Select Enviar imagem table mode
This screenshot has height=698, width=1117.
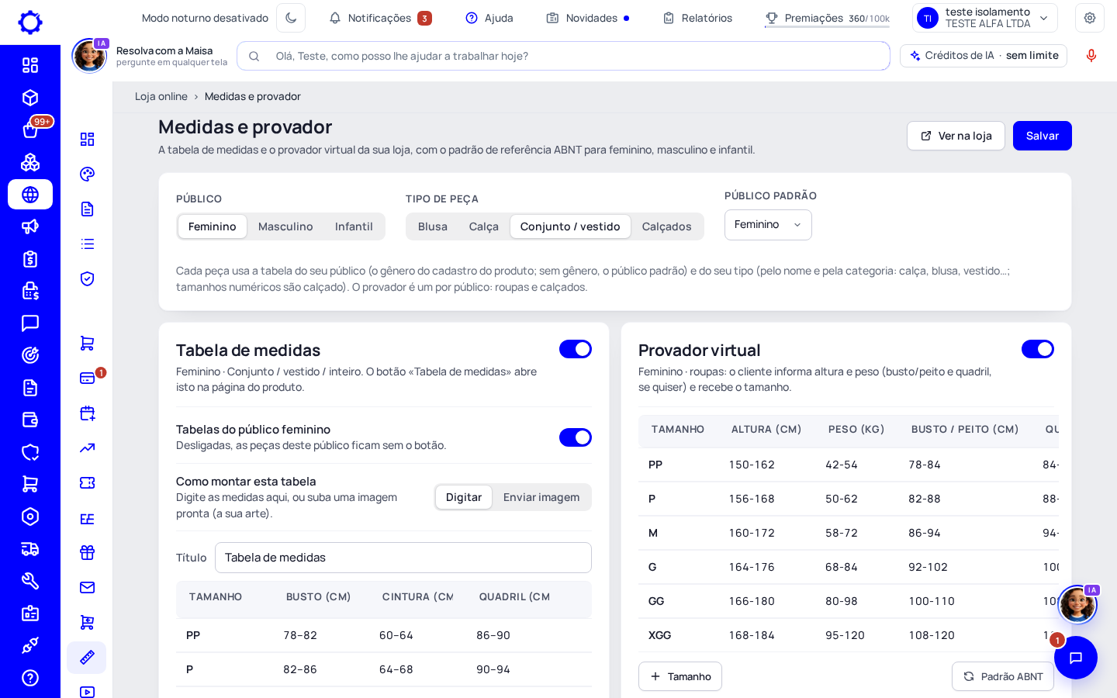click(x=541, y=497)
